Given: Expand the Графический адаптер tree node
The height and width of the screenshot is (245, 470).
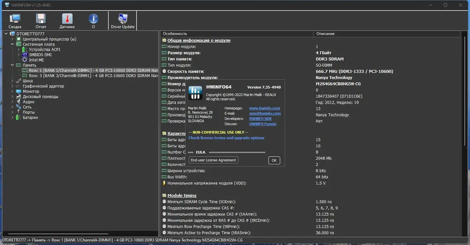Looking at the screenshot, I should click(12, 86).
